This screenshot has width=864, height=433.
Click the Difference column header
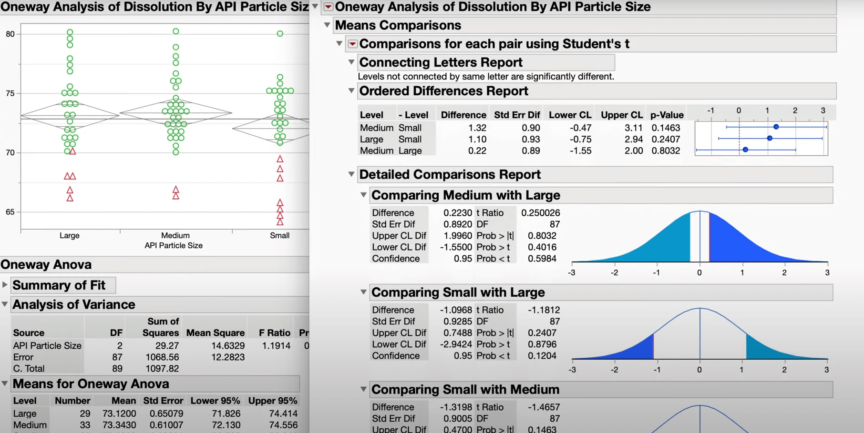(463, 115)
